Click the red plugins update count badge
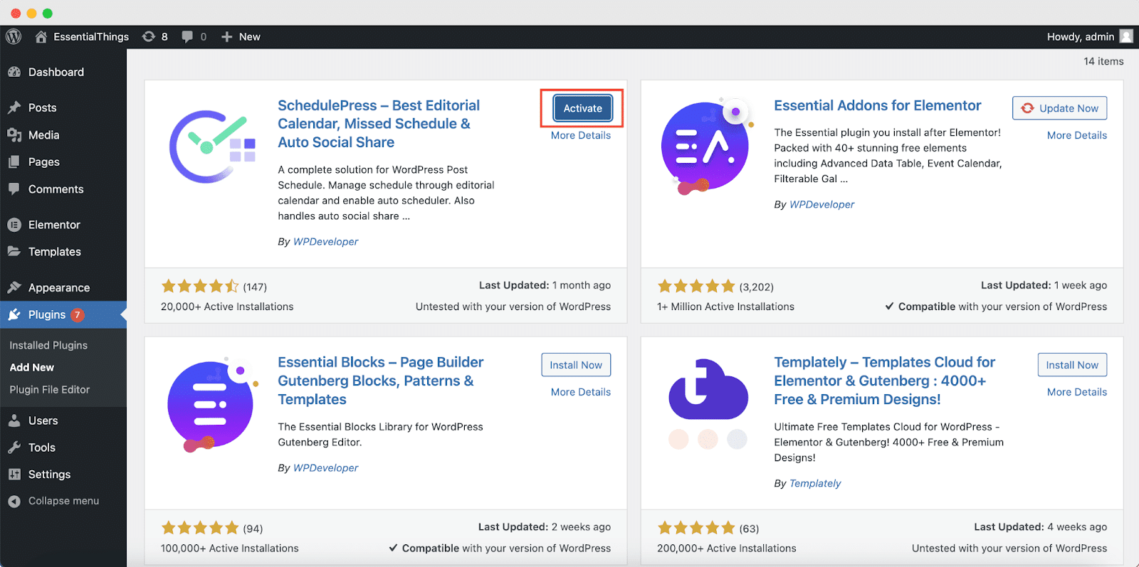1139x567 pixels. coord(77,314)
